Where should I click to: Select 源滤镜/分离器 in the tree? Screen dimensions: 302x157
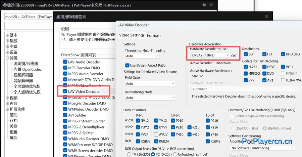coord(26,64)
